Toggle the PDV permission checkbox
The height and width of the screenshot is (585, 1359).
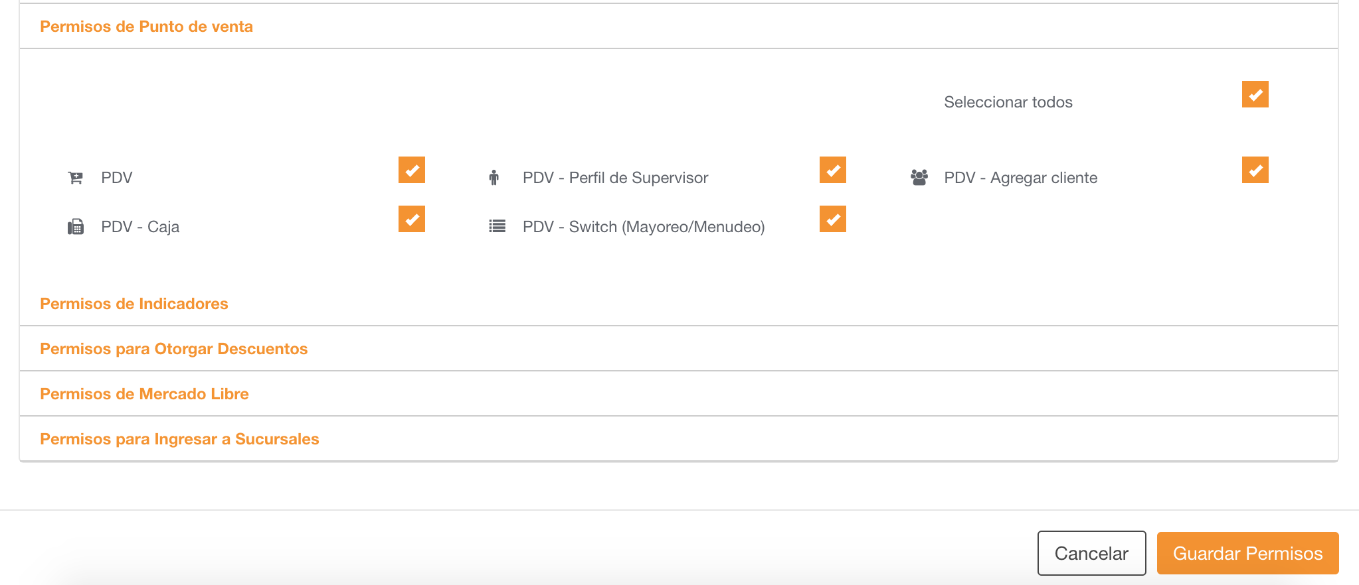(x=412, y=170)
